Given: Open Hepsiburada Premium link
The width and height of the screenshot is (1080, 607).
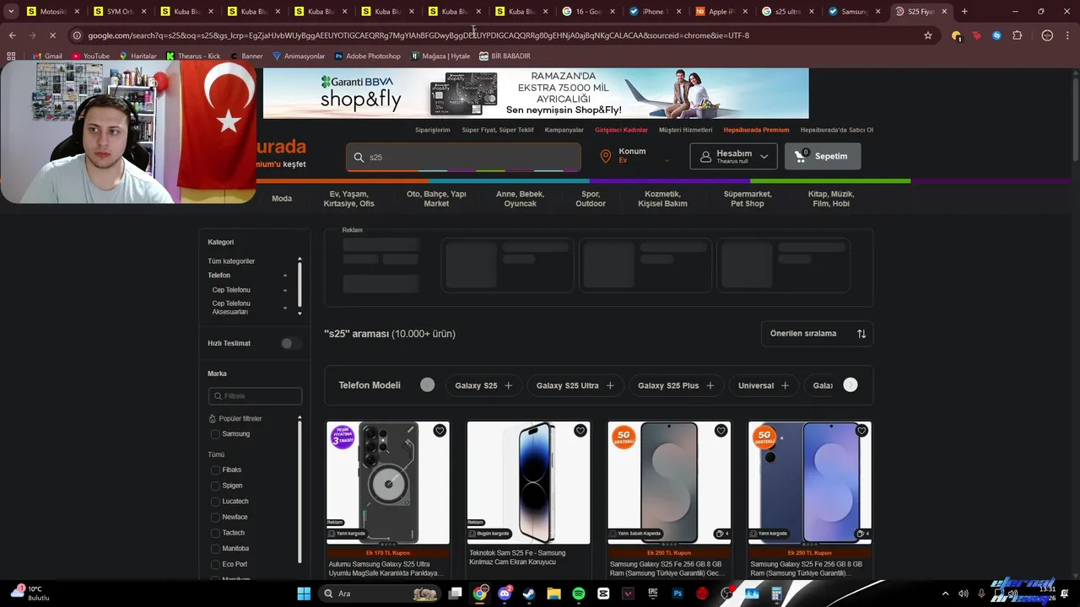Looking at the screenshot, I should [x=756, y=130].
